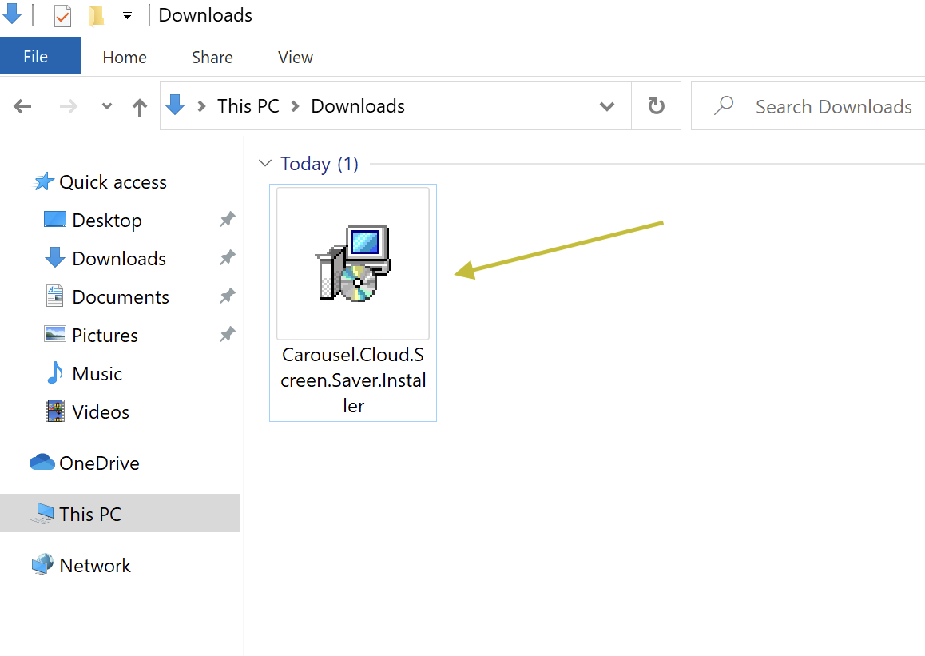Click the New folder icon in title bar
This screenshot has width=925, height=656.
pyautogui.click(x=97, y=16)
